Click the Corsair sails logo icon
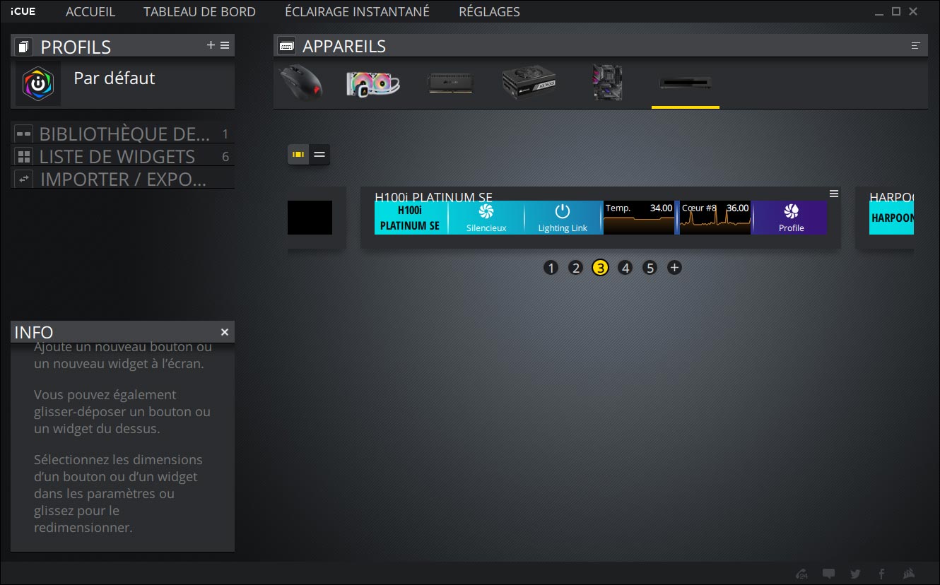940x585 pixels. pos(910,574)
